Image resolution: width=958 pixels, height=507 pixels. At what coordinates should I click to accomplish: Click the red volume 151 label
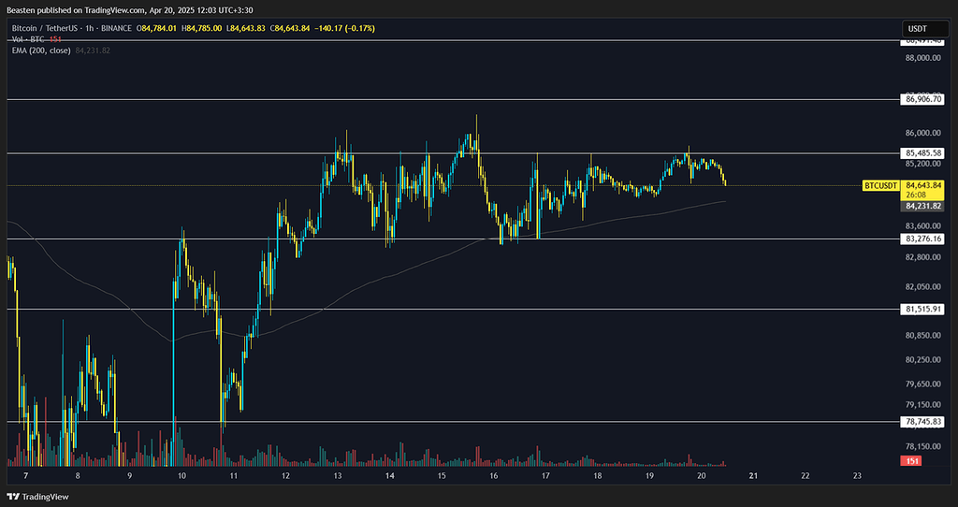click(x=911, y=462)
